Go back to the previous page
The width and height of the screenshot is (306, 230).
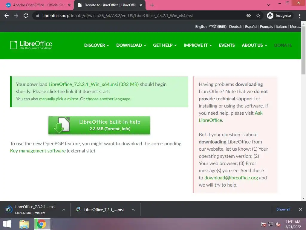coord(7,16)
